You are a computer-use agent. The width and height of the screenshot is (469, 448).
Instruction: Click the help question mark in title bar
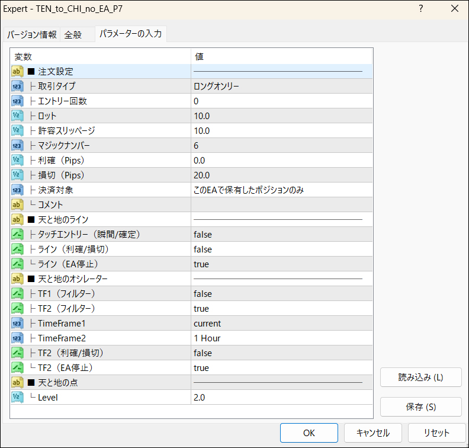421,9
